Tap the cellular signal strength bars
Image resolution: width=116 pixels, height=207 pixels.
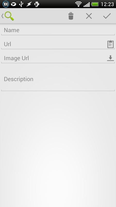point(87,4)
